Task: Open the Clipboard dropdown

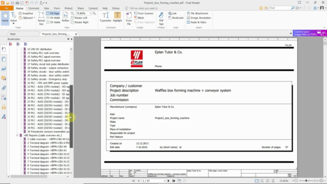Action: pyautogui.click(x=34, y=18)
